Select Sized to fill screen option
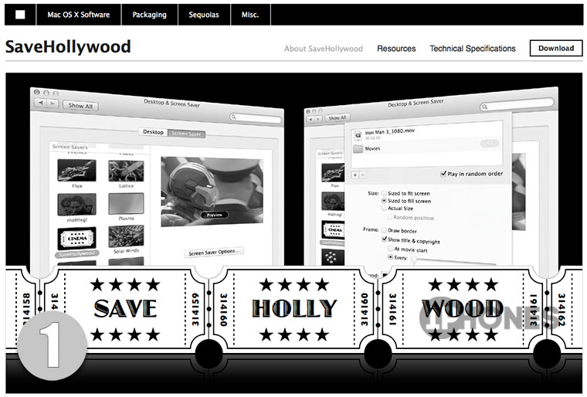The height and width of the screenshot is (397, 587). (384, 201)
